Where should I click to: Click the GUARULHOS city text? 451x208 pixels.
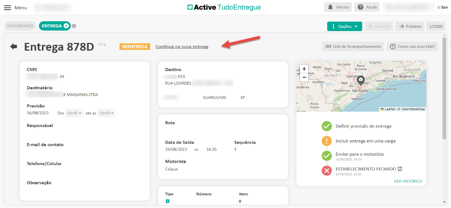pyautogui.click(x=214, y=97)
